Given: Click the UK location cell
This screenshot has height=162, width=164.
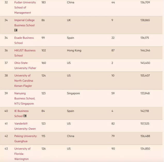Looking at the screenshot, I should (69, 20).
